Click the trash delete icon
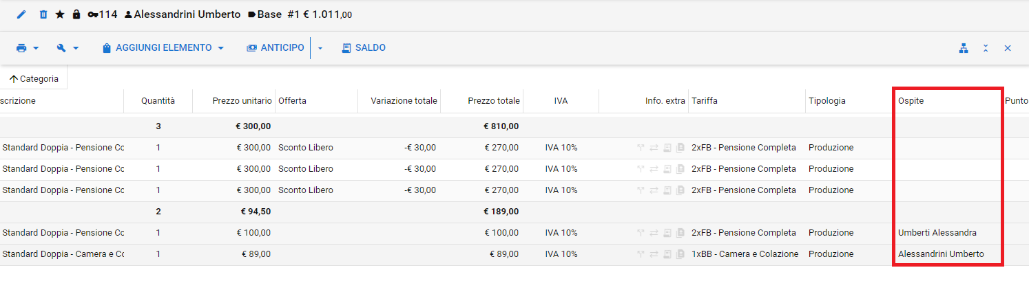Screen dimensions: 1029x281 pyautogui.click(x=43, y=14)
